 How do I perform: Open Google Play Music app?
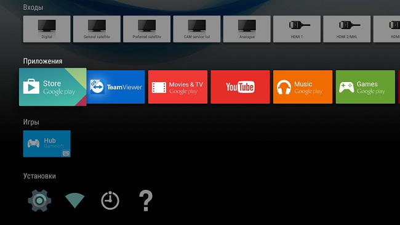(303, 87)
